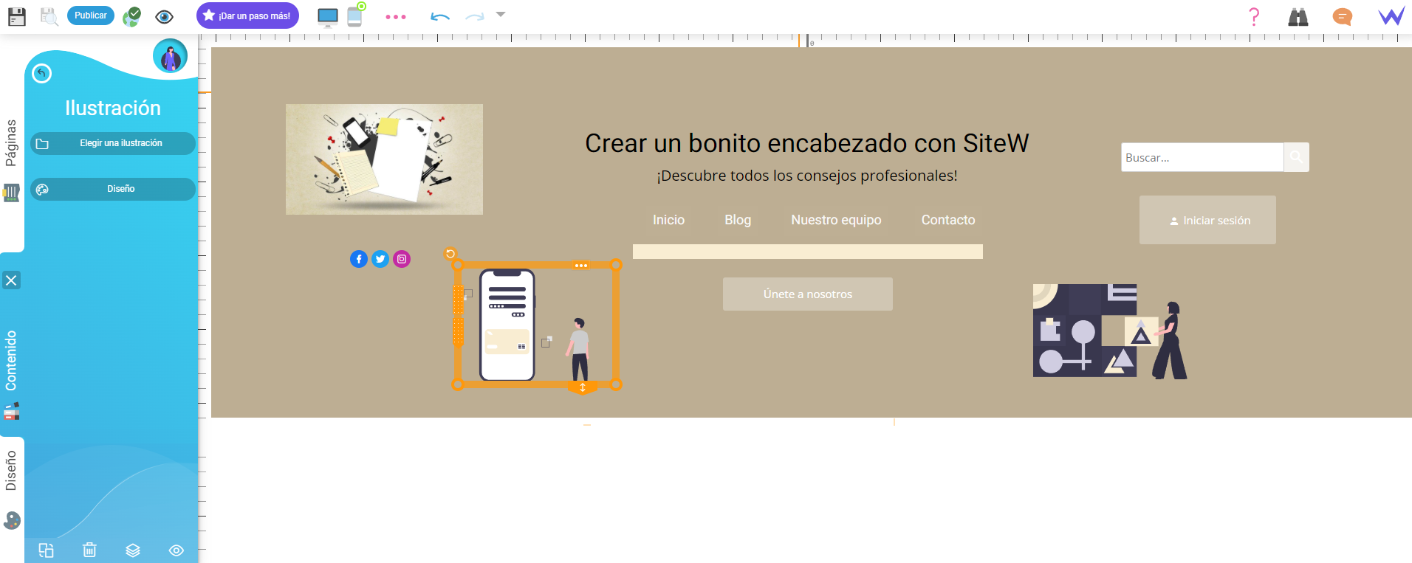Click the redo arrow
The height and width of the screenshot is (563, 1412).
click(475, 16)
